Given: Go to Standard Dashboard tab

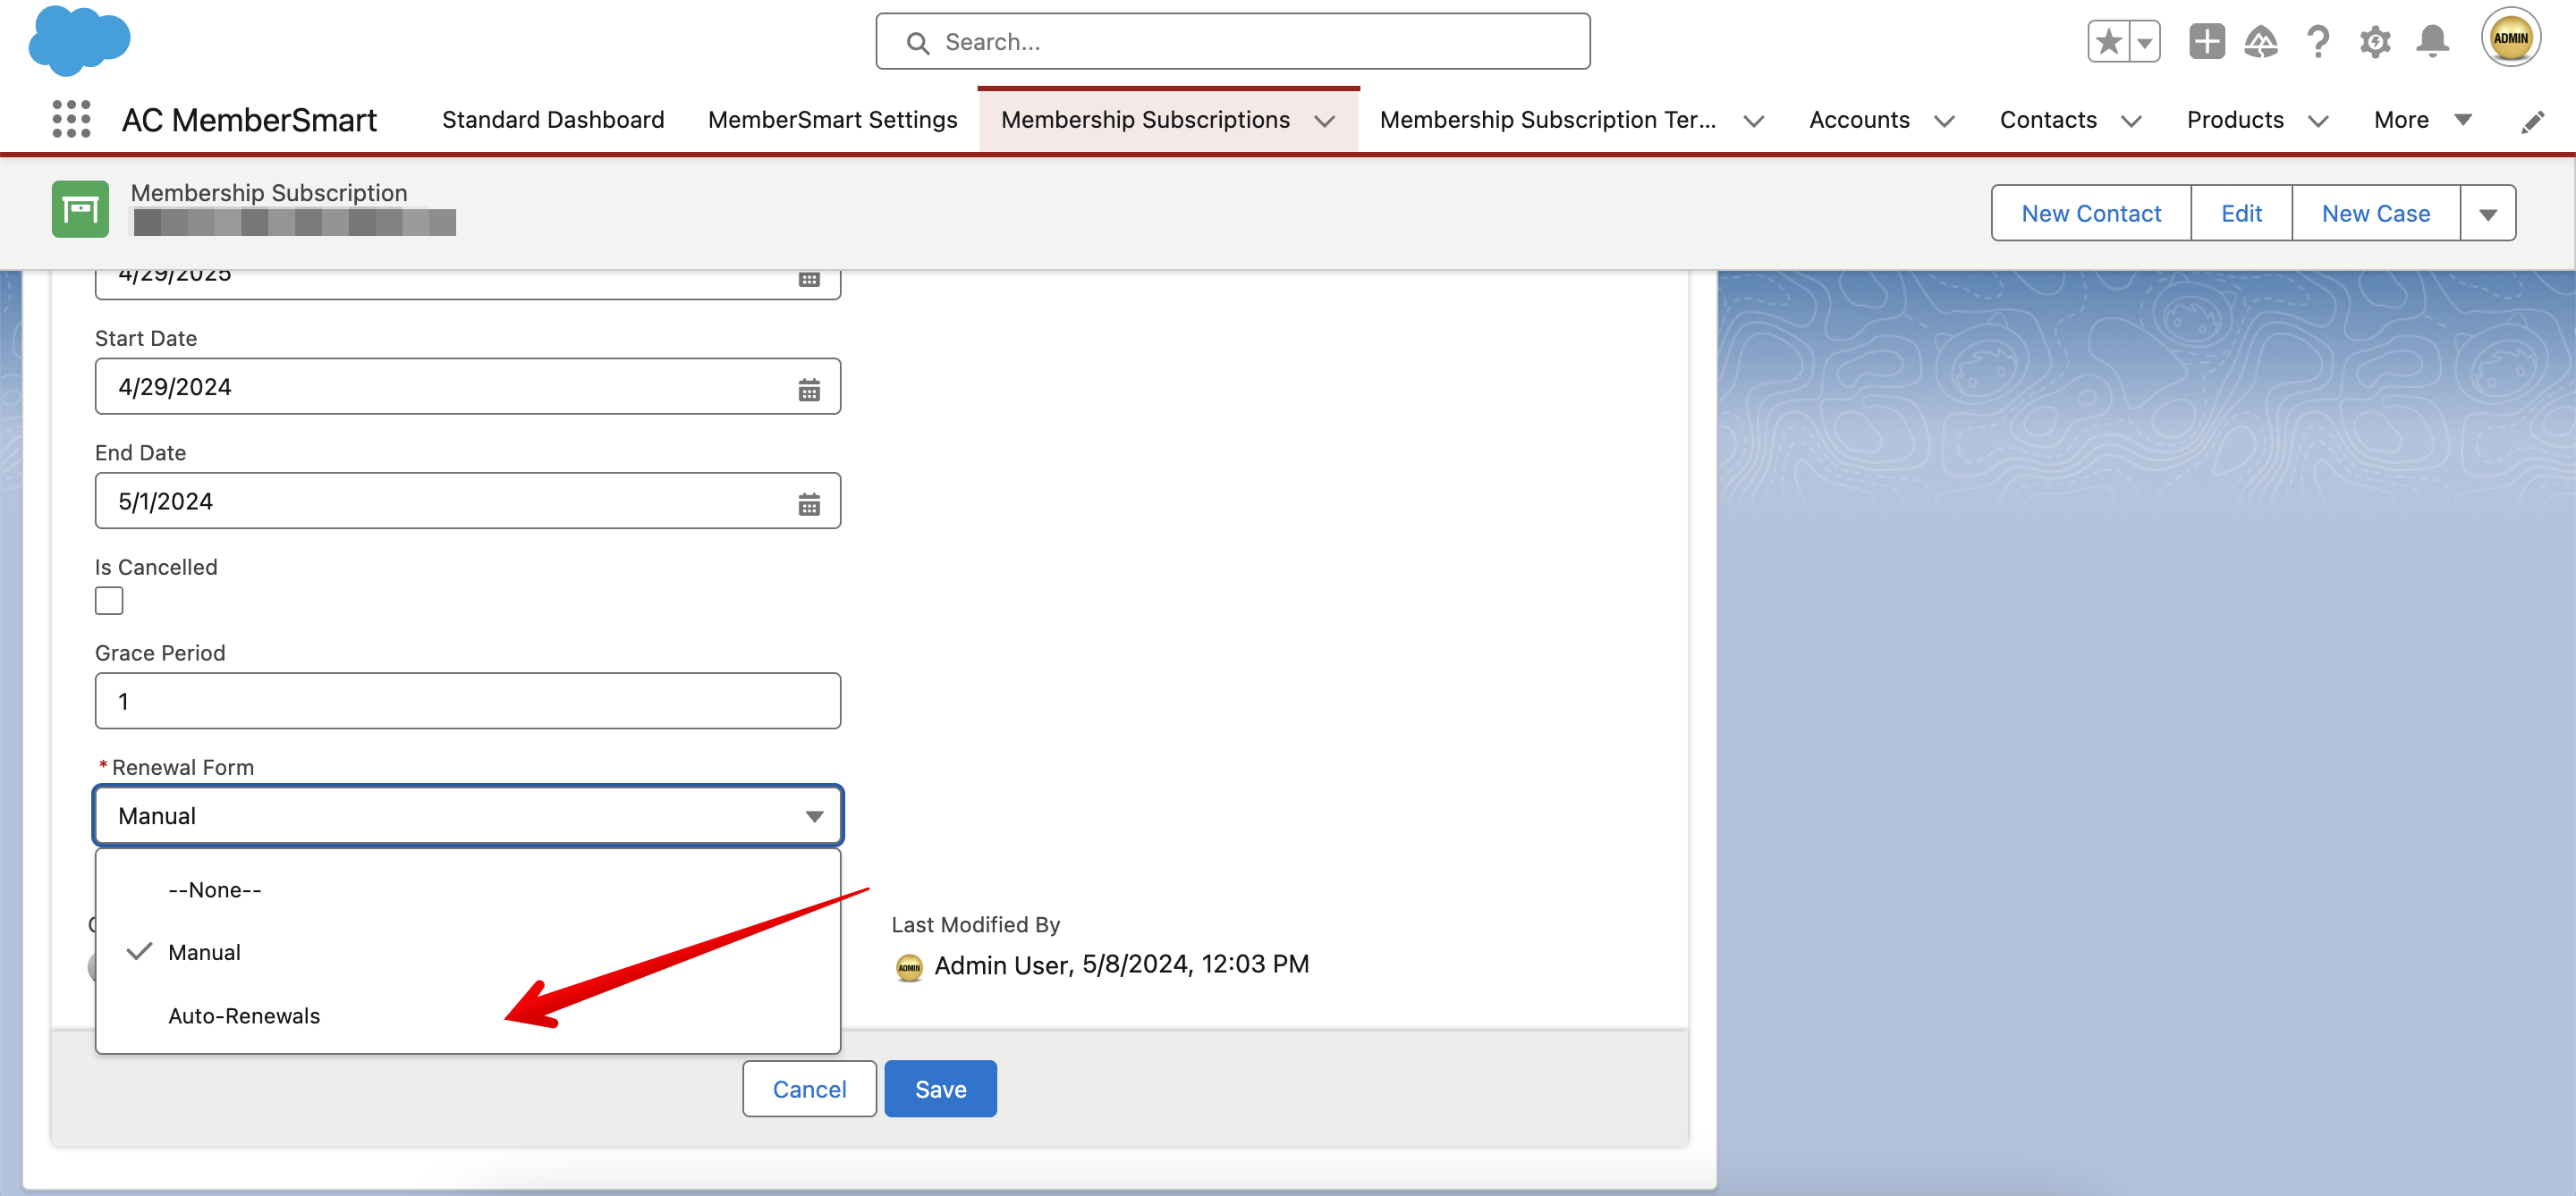Looking at the screenshot, I should point(553,120).
